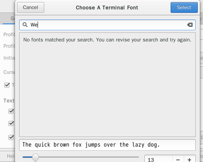The height and width of the screenshot is (162, 203).
Task: Click the font size slider handle
Action: (36, 157)
